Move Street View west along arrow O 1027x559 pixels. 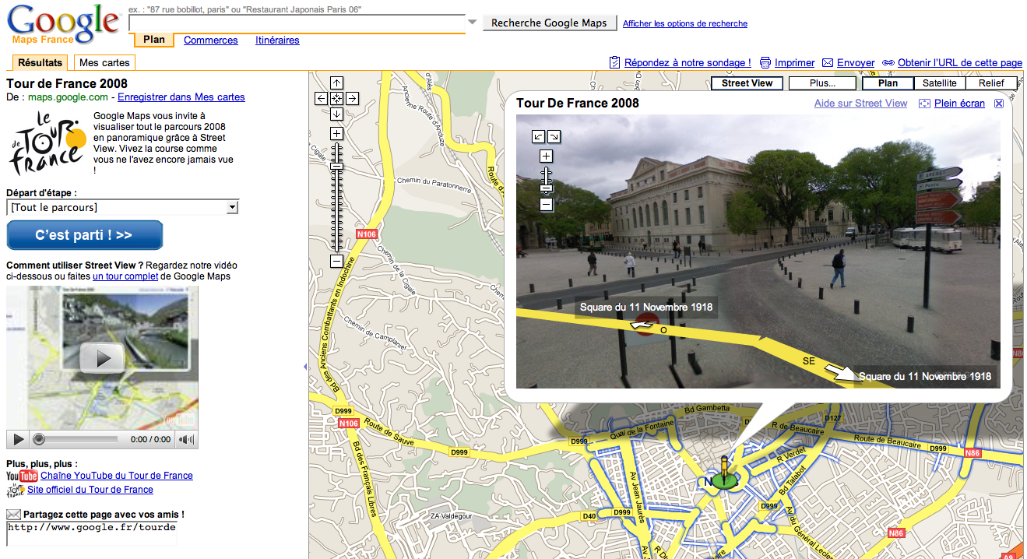[643, 325]
